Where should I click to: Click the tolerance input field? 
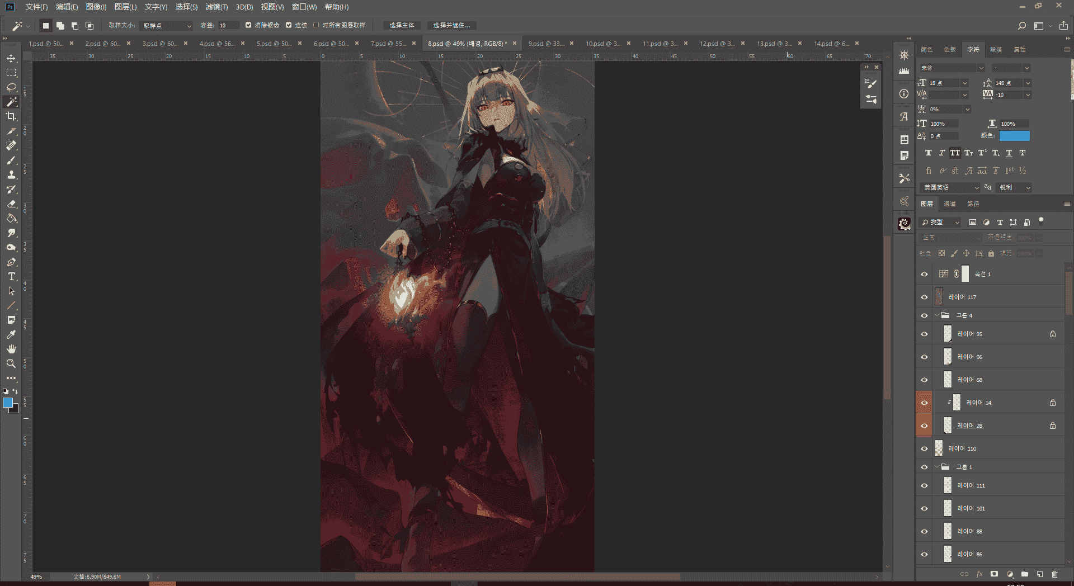pos(228,26)
